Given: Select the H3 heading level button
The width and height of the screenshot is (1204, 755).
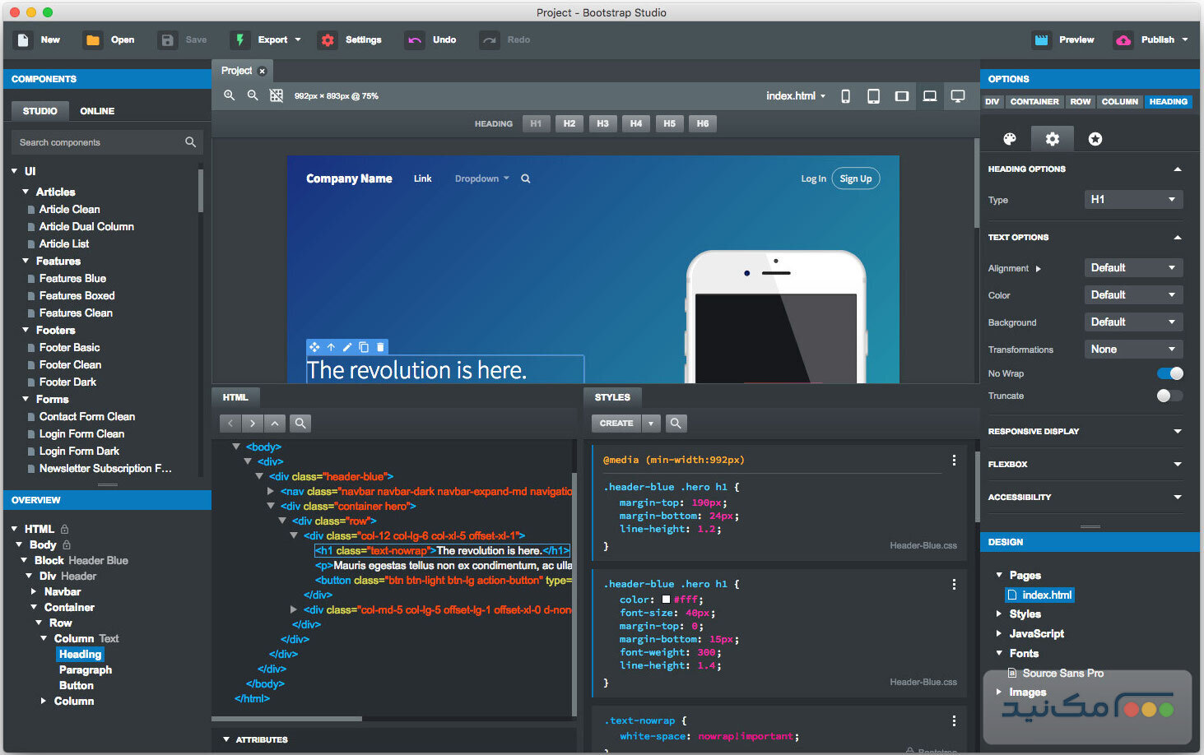Looking at the screenshot, I should (x=602, y=123).
